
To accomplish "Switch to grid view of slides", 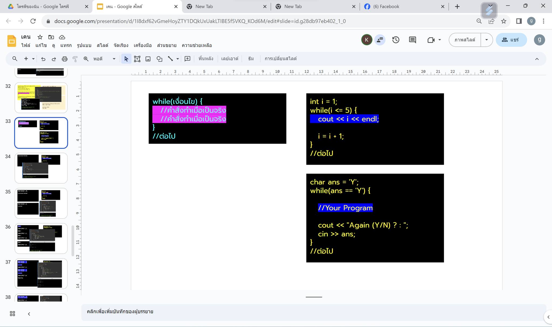I will pyautogui.click(x=12, y=314).
